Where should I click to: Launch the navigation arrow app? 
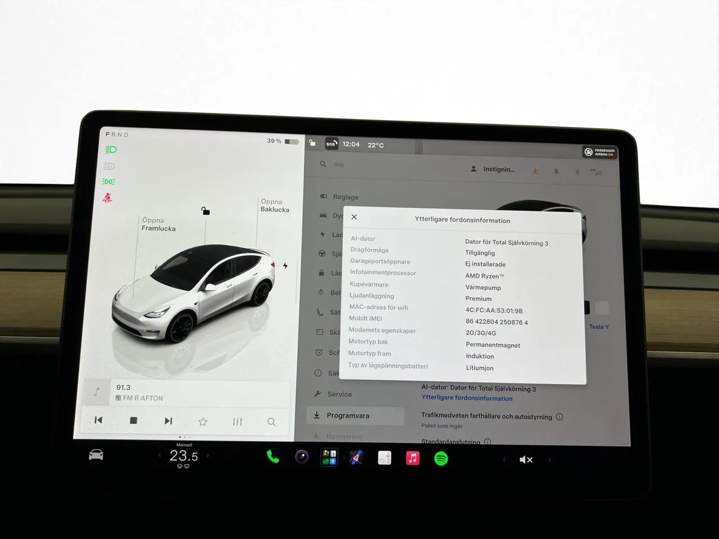[356, 458]
